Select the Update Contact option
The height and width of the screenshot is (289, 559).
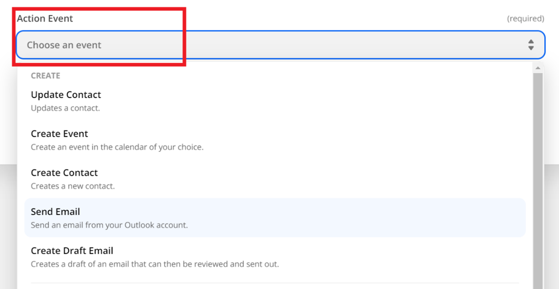(66, 95)
